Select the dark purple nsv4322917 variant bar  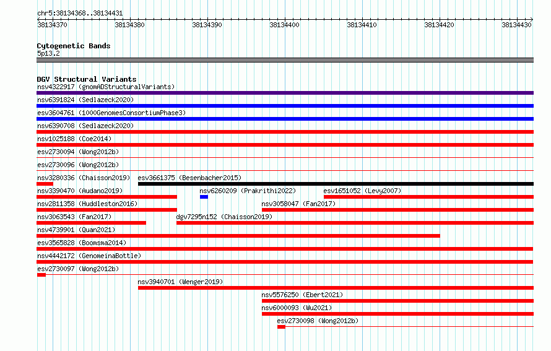click(285, 93)
